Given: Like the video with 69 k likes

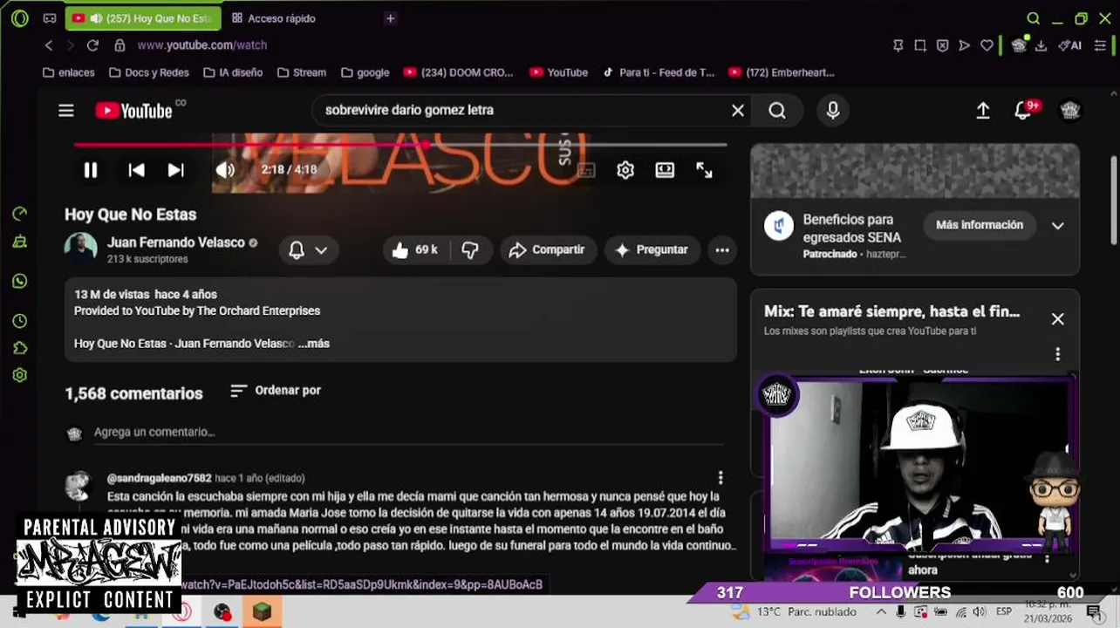Looking at the screenshot, I should pos(414,250).
